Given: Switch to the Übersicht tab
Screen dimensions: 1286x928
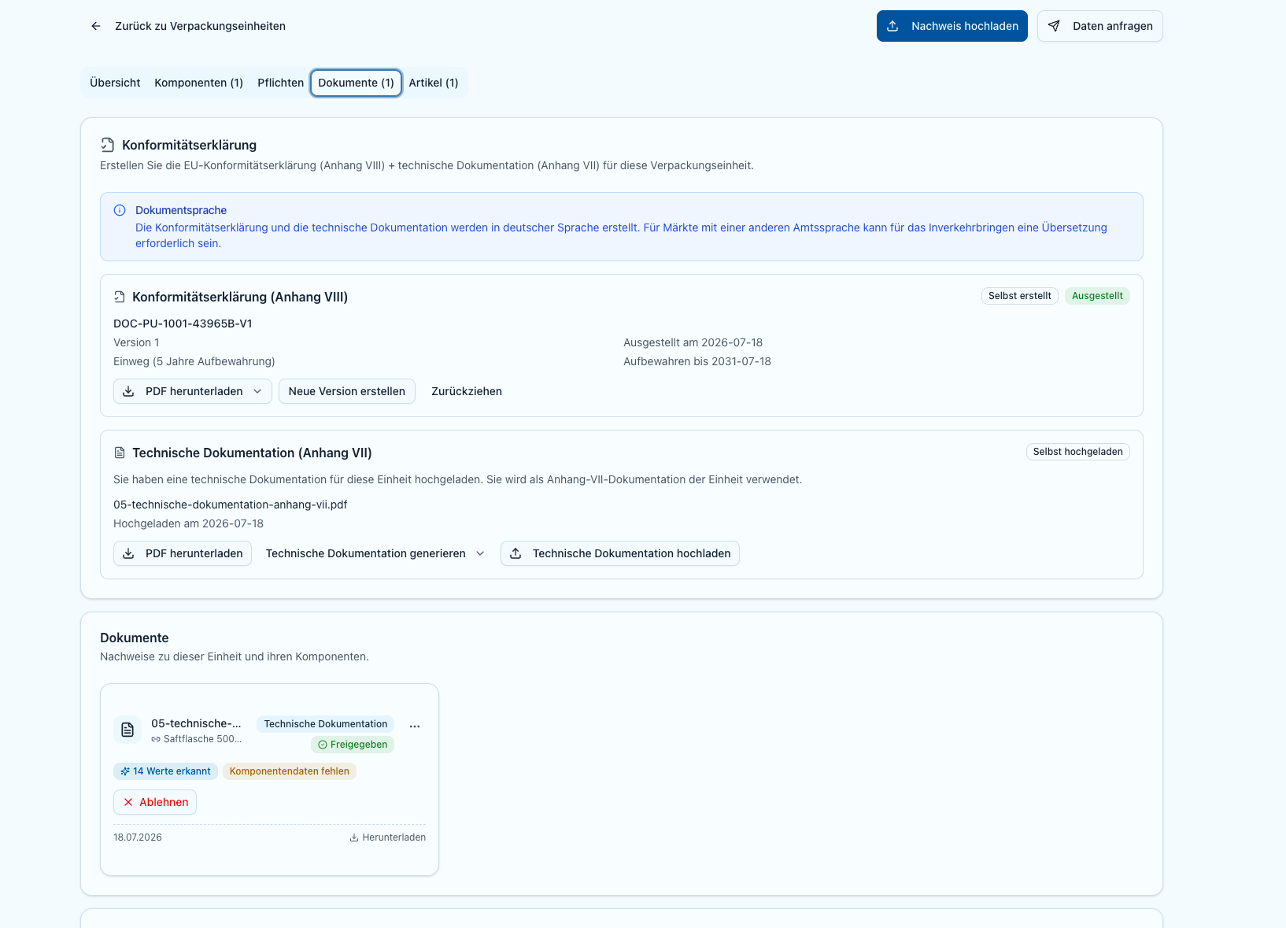Looking at the screenshot, I should [x=115, y=83].
